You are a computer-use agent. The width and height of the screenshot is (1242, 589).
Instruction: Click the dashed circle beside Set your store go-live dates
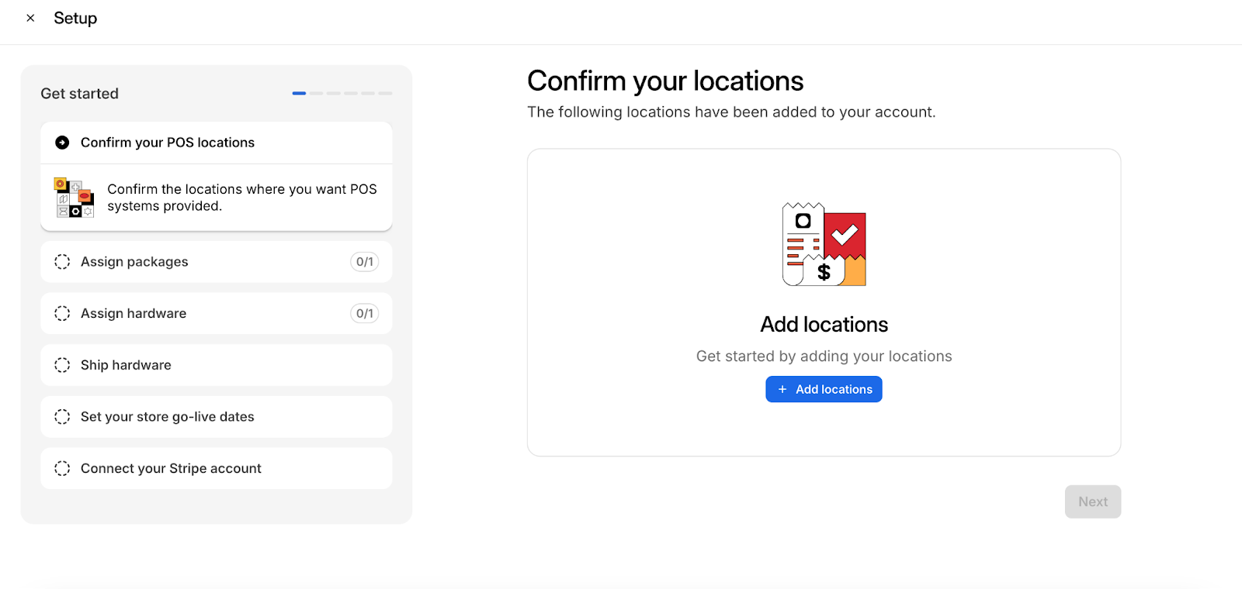tap(62, 417)
